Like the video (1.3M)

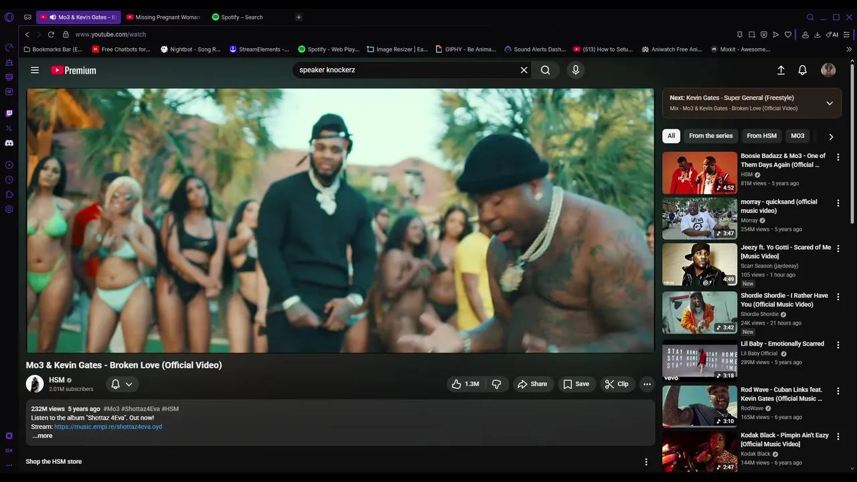coord(465,384)
